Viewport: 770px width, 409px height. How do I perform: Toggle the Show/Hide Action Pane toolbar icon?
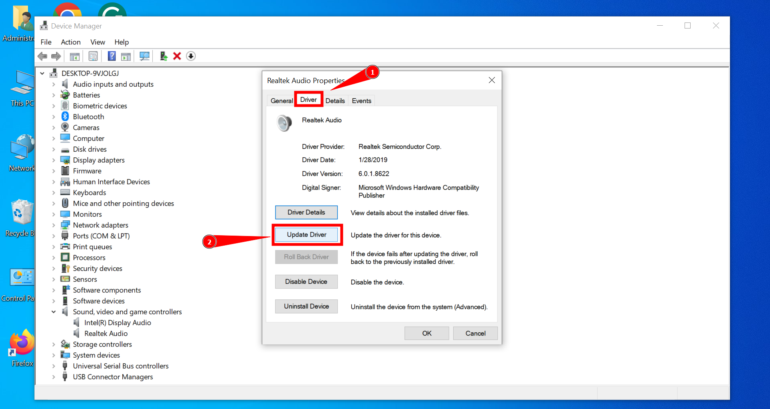[126, 56]
